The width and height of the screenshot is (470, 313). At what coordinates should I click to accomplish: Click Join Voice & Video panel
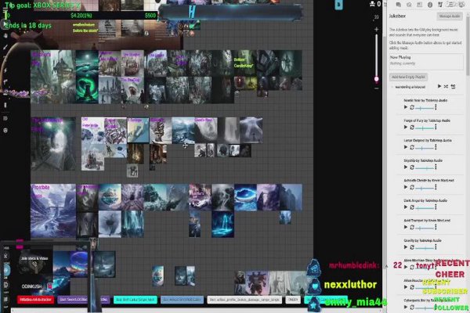coord(34,258)
